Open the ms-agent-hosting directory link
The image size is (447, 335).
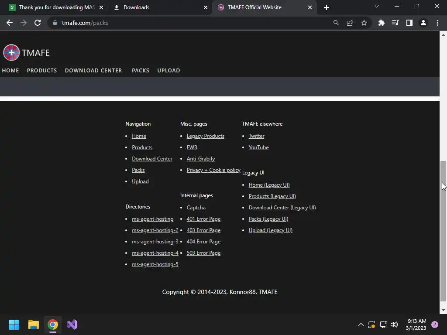(152, 219)
